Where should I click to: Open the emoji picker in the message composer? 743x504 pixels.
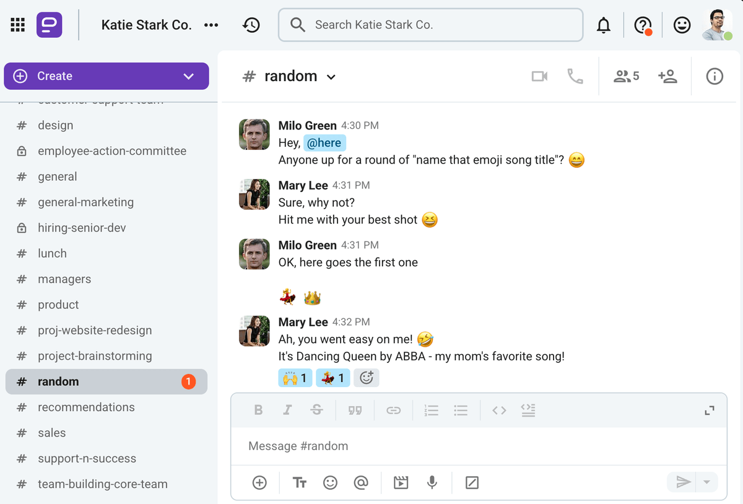click(330, 482)
